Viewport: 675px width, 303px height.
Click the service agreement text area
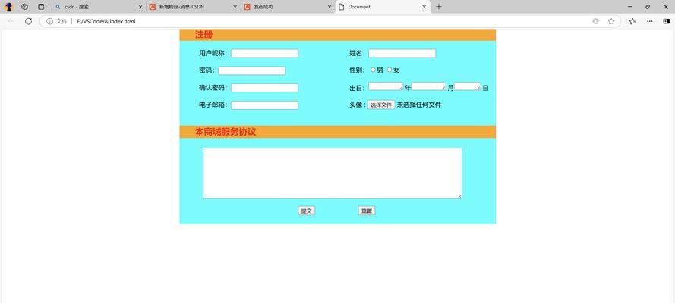333,173
